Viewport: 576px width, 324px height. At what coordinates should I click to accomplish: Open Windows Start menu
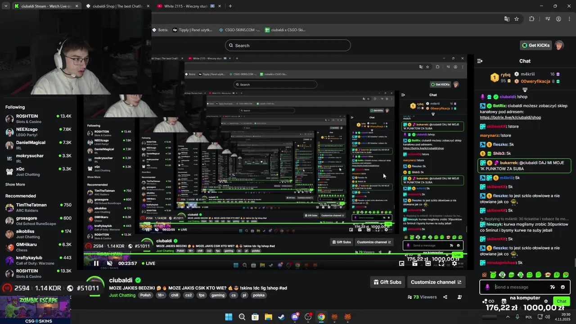229,317
